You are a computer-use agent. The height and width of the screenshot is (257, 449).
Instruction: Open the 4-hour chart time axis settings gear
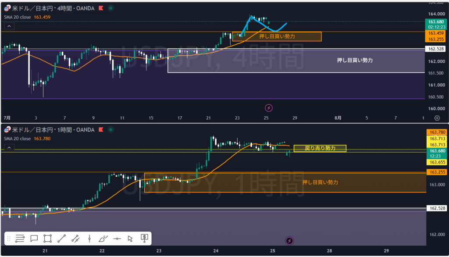(437, 118)
